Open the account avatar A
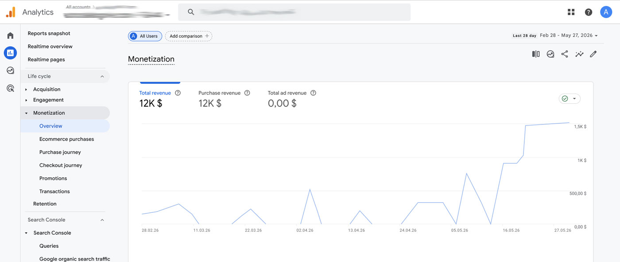The width and height of the screenshot is (620, 262). point(606,12)
